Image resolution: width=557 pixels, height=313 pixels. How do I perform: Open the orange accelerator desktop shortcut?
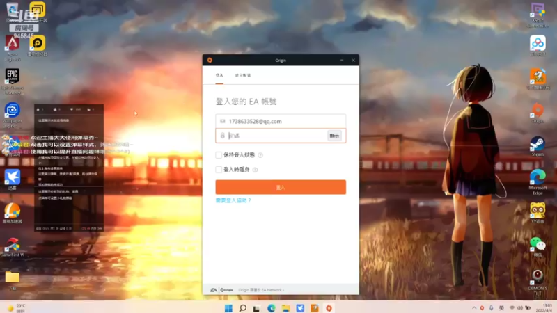point(13,213)
